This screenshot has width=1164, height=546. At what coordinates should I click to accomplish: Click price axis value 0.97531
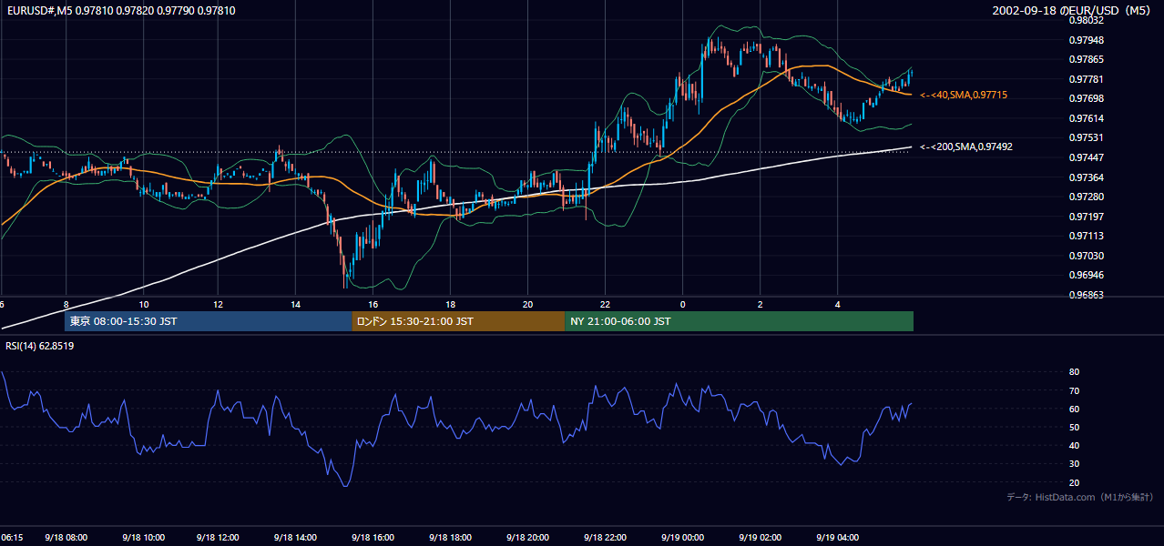coord(1087,137)
